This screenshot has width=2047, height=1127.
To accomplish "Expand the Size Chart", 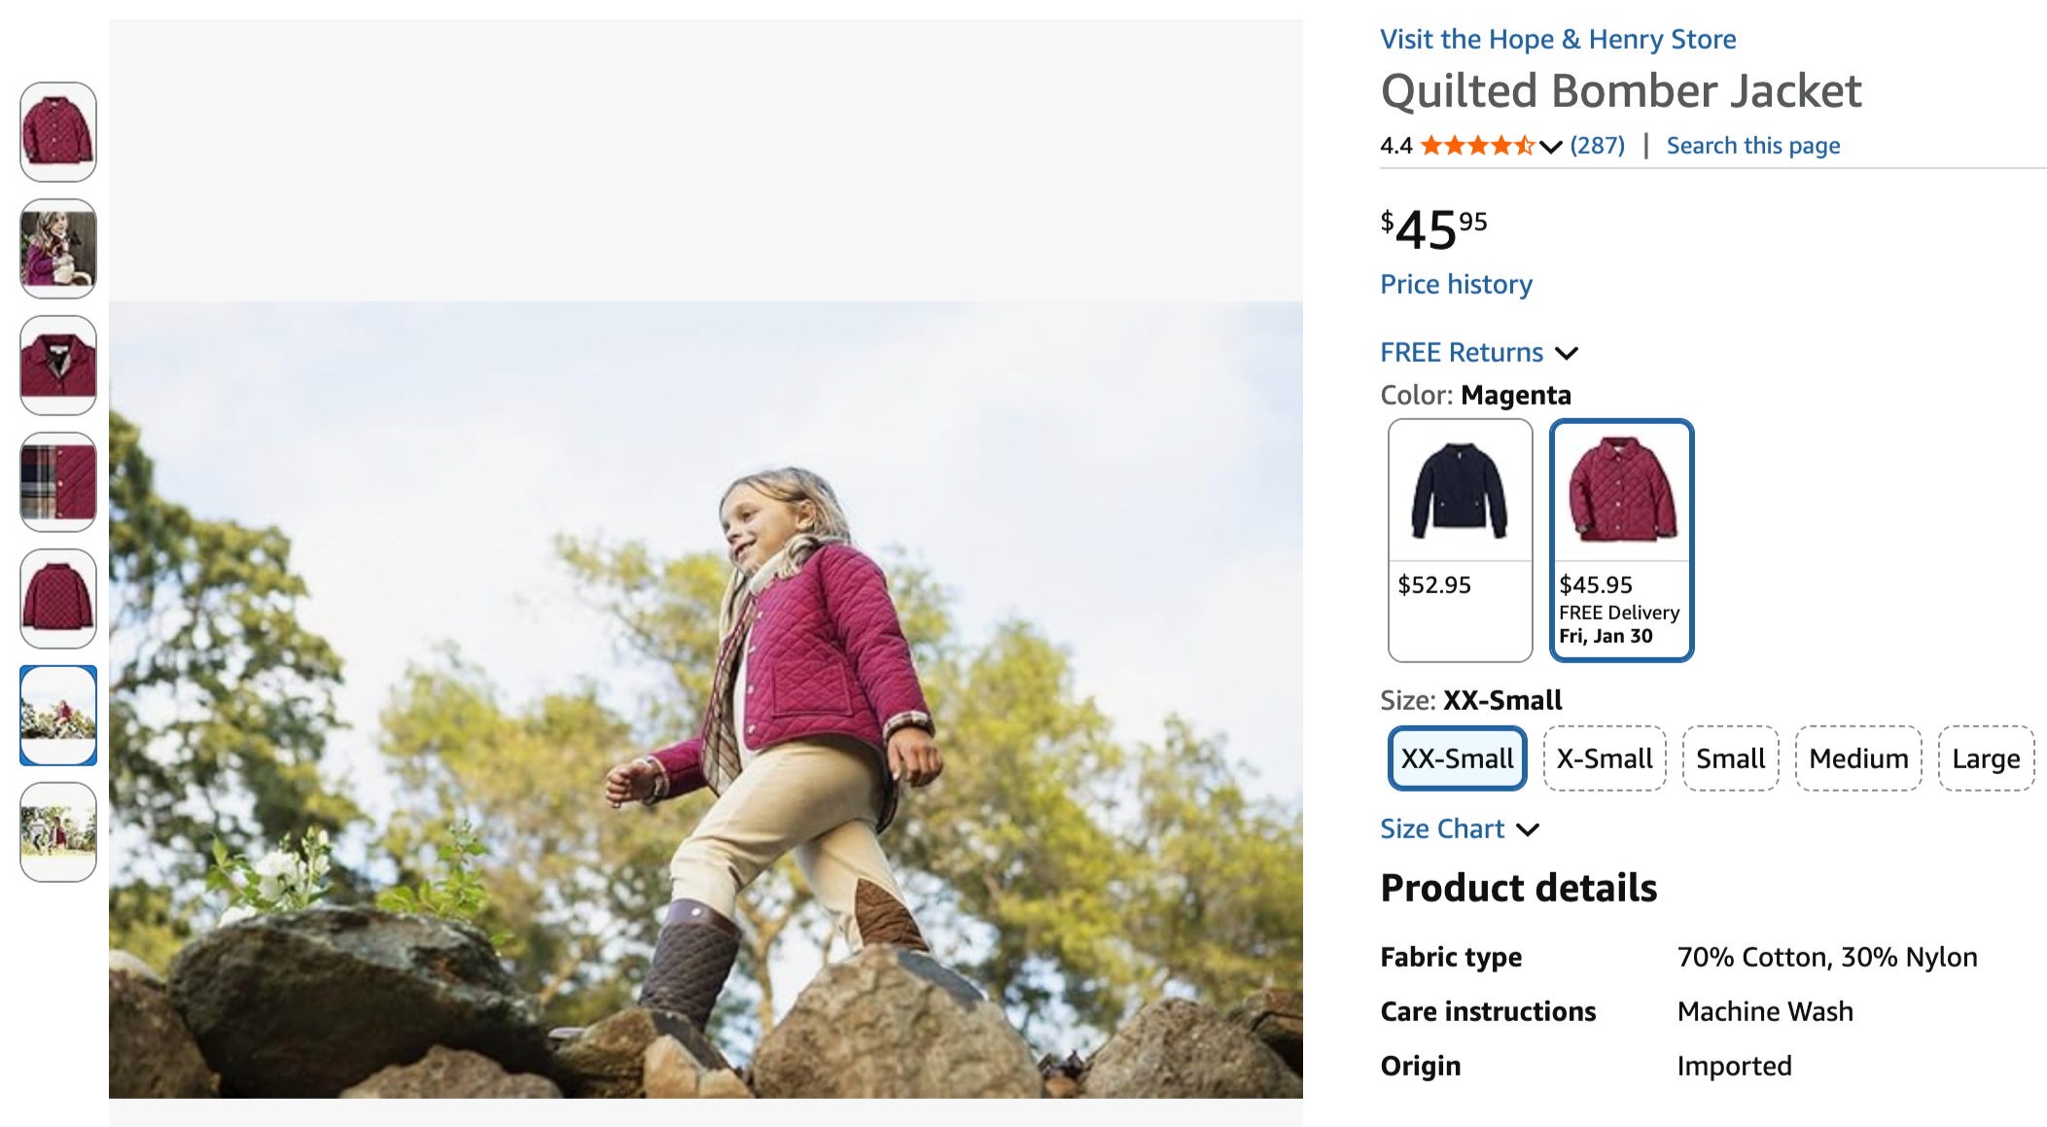I will (1459, 828).
